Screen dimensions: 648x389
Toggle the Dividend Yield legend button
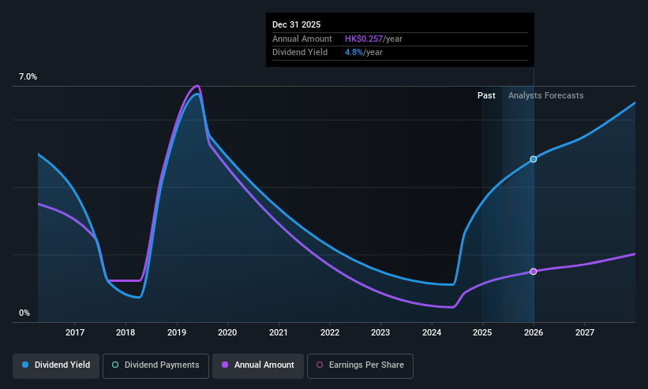pyautogui.click(x=56, y=365)
